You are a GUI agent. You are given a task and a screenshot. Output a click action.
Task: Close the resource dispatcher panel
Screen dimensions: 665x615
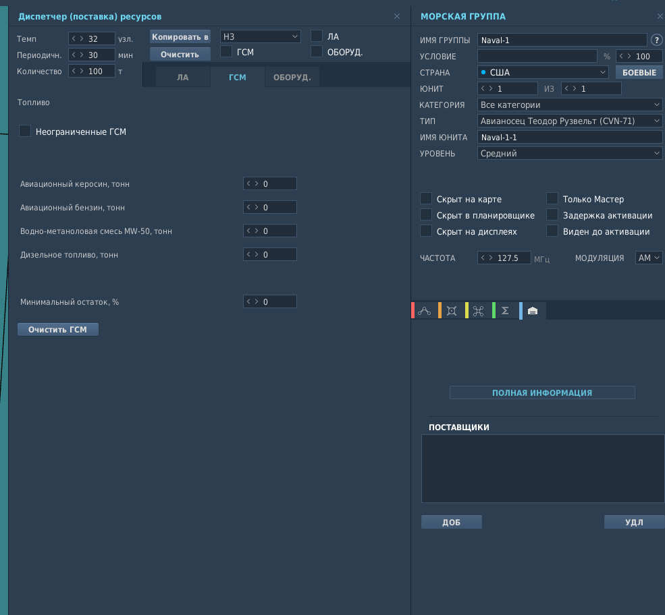pyautogui.click(x=397, y=16)
